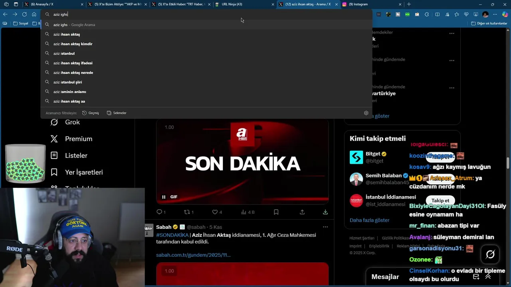Screen dimensions: 511x287
Task: Open the Edge workspaces icon
Action: pyautogui.click(x=6, y=4)
